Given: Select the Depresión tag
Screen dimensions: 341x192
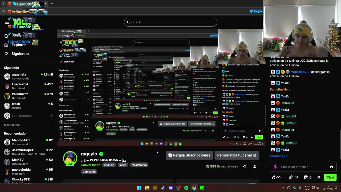Looking at the screenshot, I should tap(89, 172).
